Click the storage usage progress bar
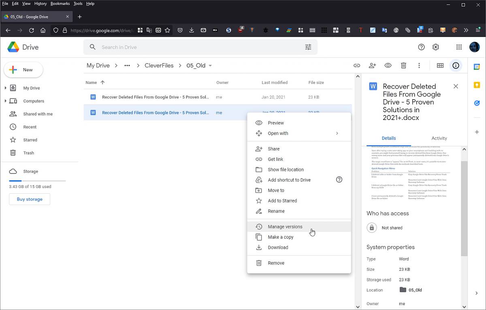This screenshot has height=310, width=486. pyautogui.click(x=37, y=181)
